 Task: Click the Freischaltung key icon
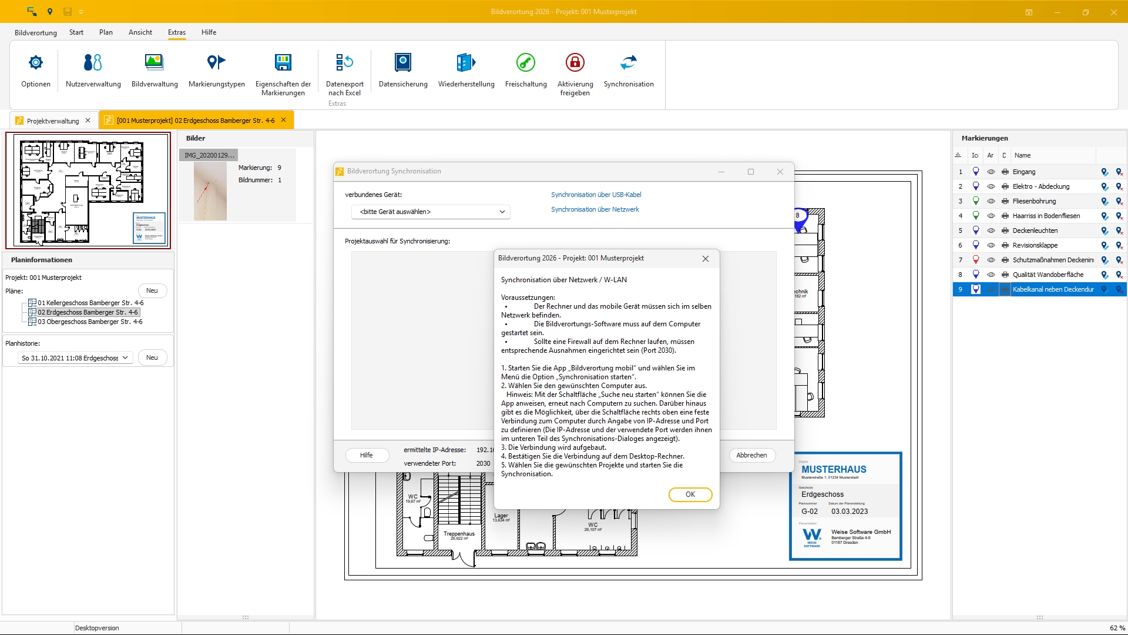(x=526, y=62)
